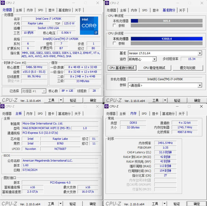Click 北桥频率 value 4987.8 MHz
The image size is (207, 206).
point(185,132)
